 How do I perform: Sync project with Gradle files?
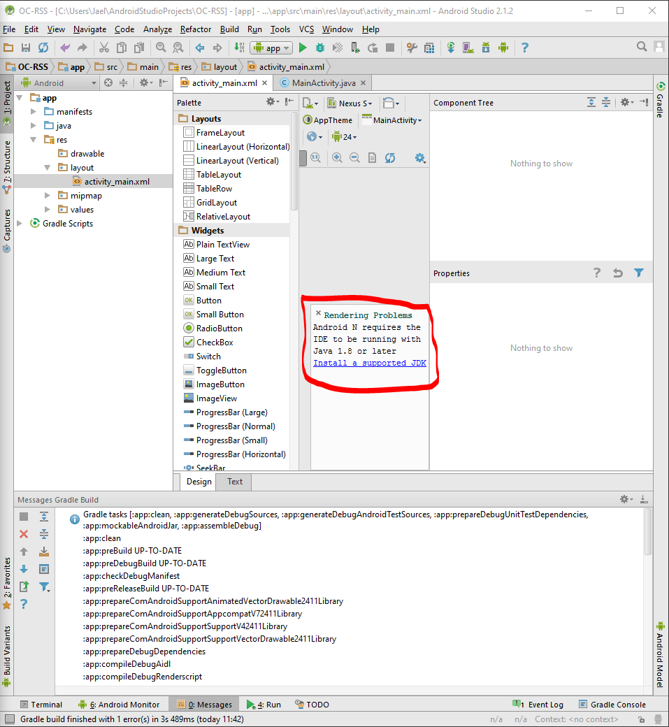click(449, 48)
